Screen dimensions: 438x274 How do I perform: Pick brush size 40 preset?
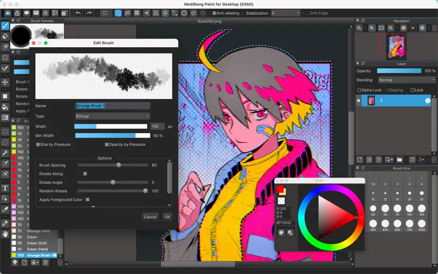point(373,210)
